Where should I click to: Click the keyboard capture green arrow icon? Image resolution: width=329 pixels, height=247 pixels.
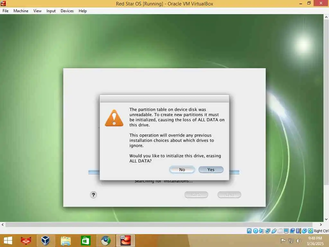click(311, 231)
